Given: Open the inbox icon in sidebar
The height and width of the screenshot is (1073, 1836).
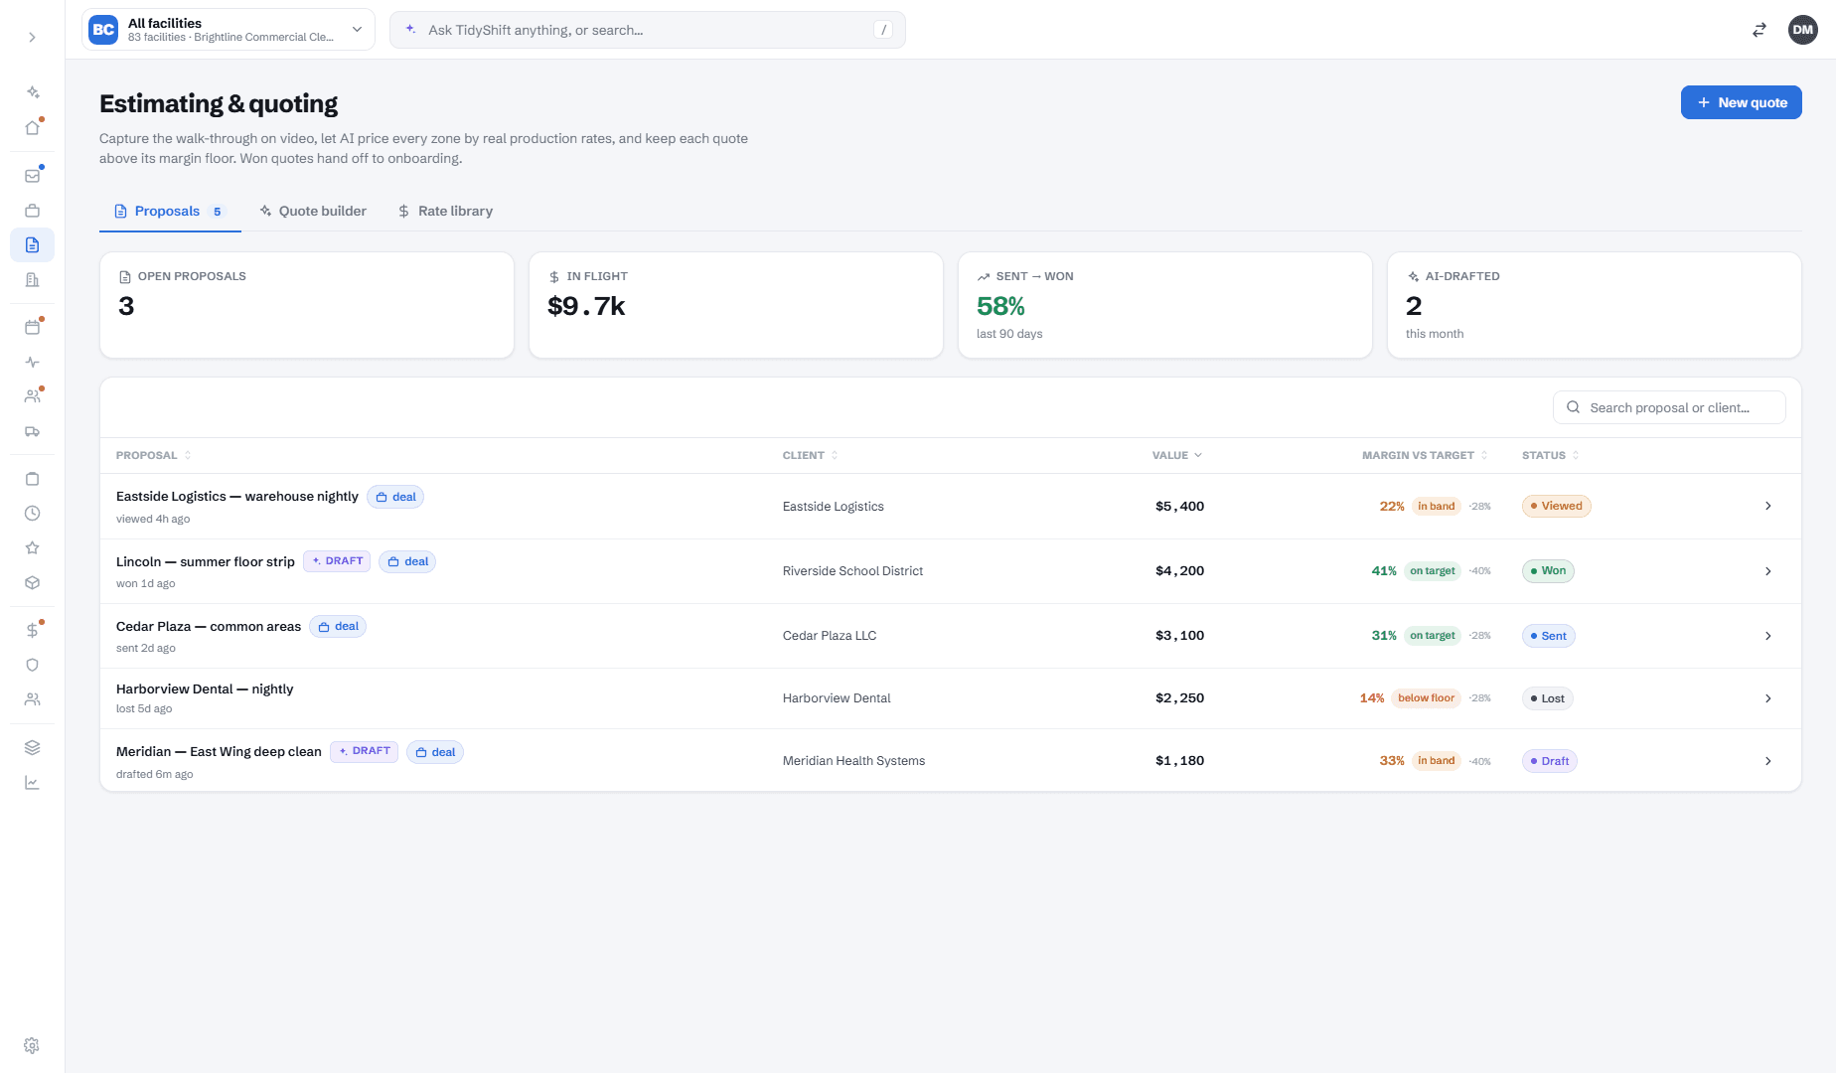Looking at the screenshot, I should (32, 176).
